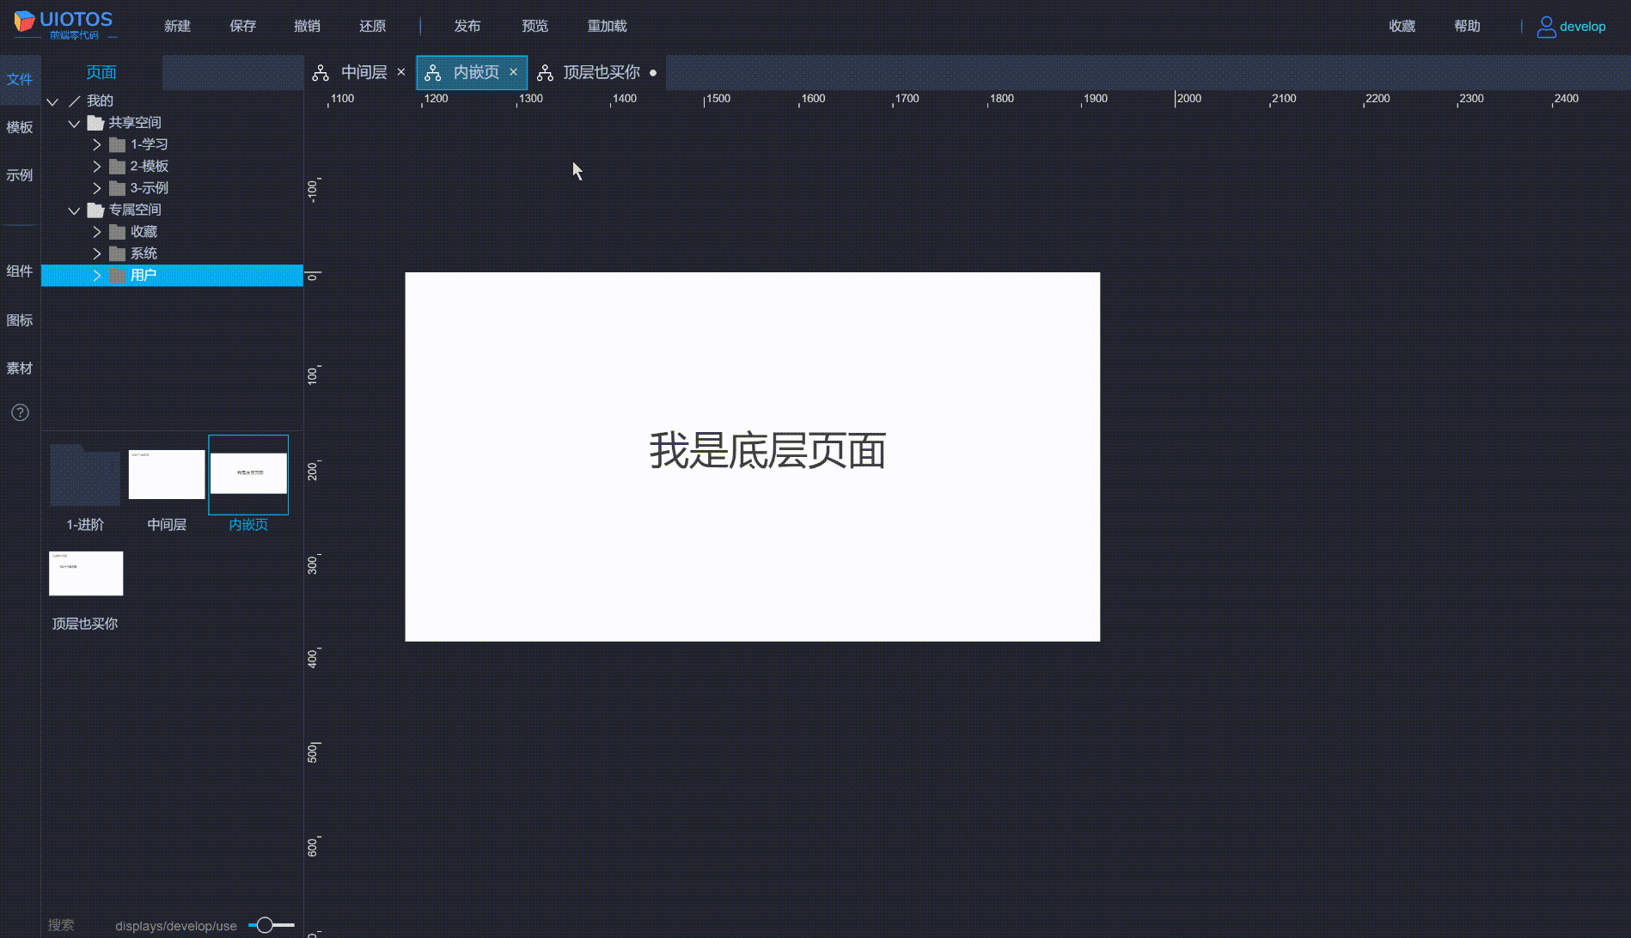Image resolution: width=1631 pixels, height=938 pixels.
Task: Click 还原 in the top menu
Action: pos(373,27)
